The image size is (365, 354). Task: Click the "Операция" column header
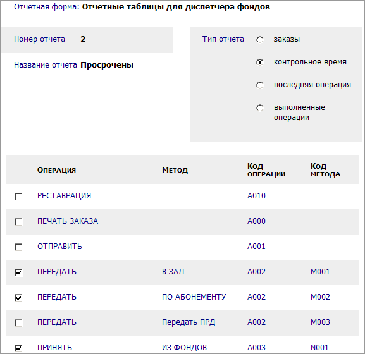click(56, 170)
